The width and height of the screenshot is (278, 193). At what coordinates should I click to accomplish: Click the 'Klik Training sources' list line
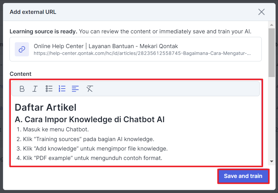pyautogui.click(x=88, y=139)
